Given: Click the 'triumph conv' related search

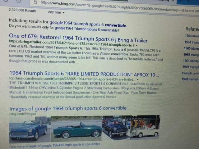Looking at the screenshot, I should click(x=190, y=73).
